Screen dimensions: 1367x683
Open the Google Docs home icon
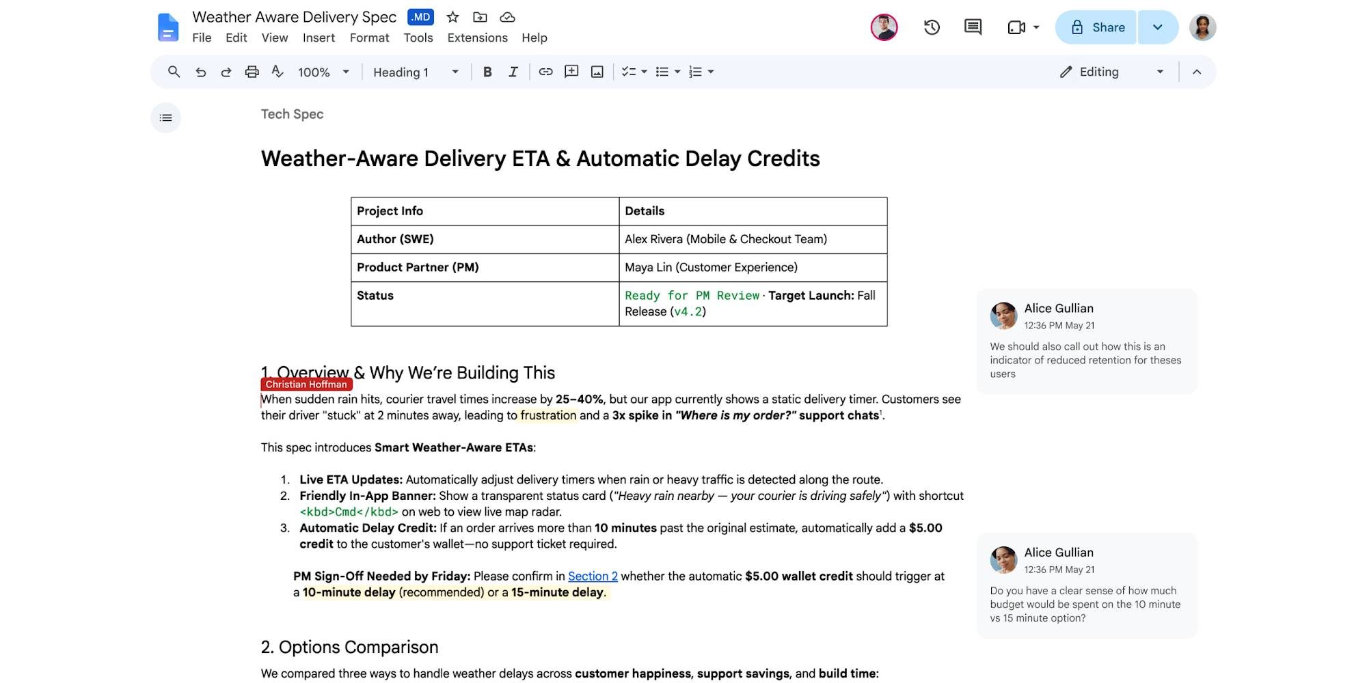point(168,27)
